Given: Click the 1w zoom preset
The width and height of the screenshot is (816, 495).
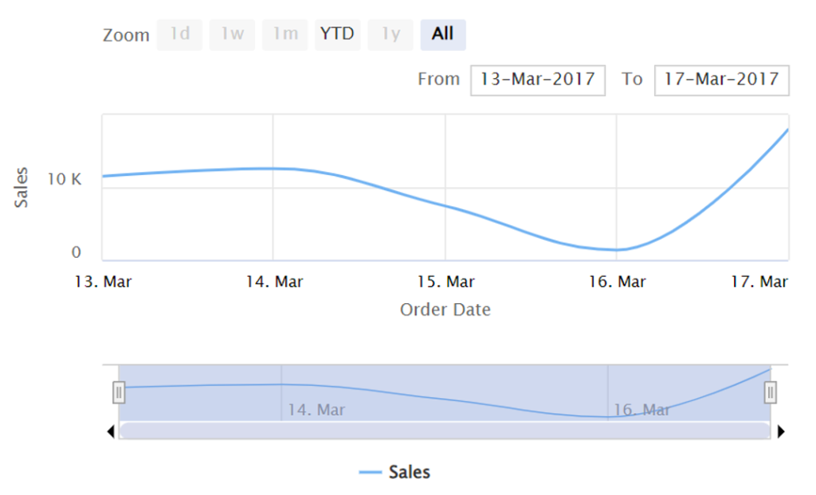Looking at the screenshot, I should pyautogui.click(x=231, y=34).
